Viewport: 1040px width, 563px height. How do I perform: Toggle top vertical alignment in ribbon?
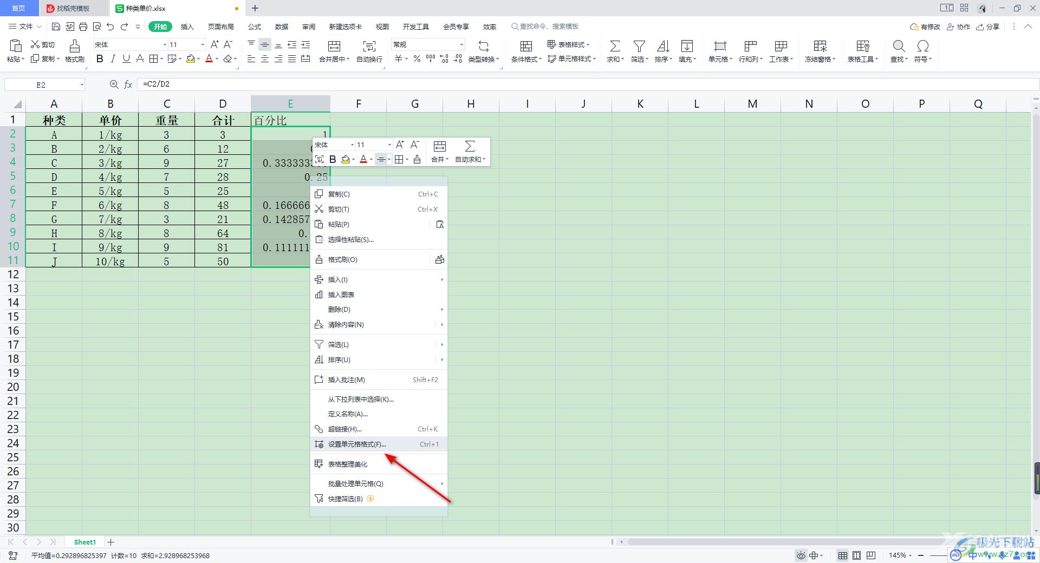[x=251, y=44]
